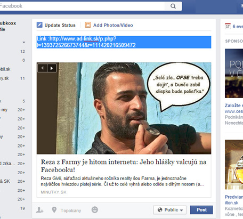Viewport: 243px width, 219px height.
Task: Click the Update Status pencil icon
Action: click(x=39, y=25)
